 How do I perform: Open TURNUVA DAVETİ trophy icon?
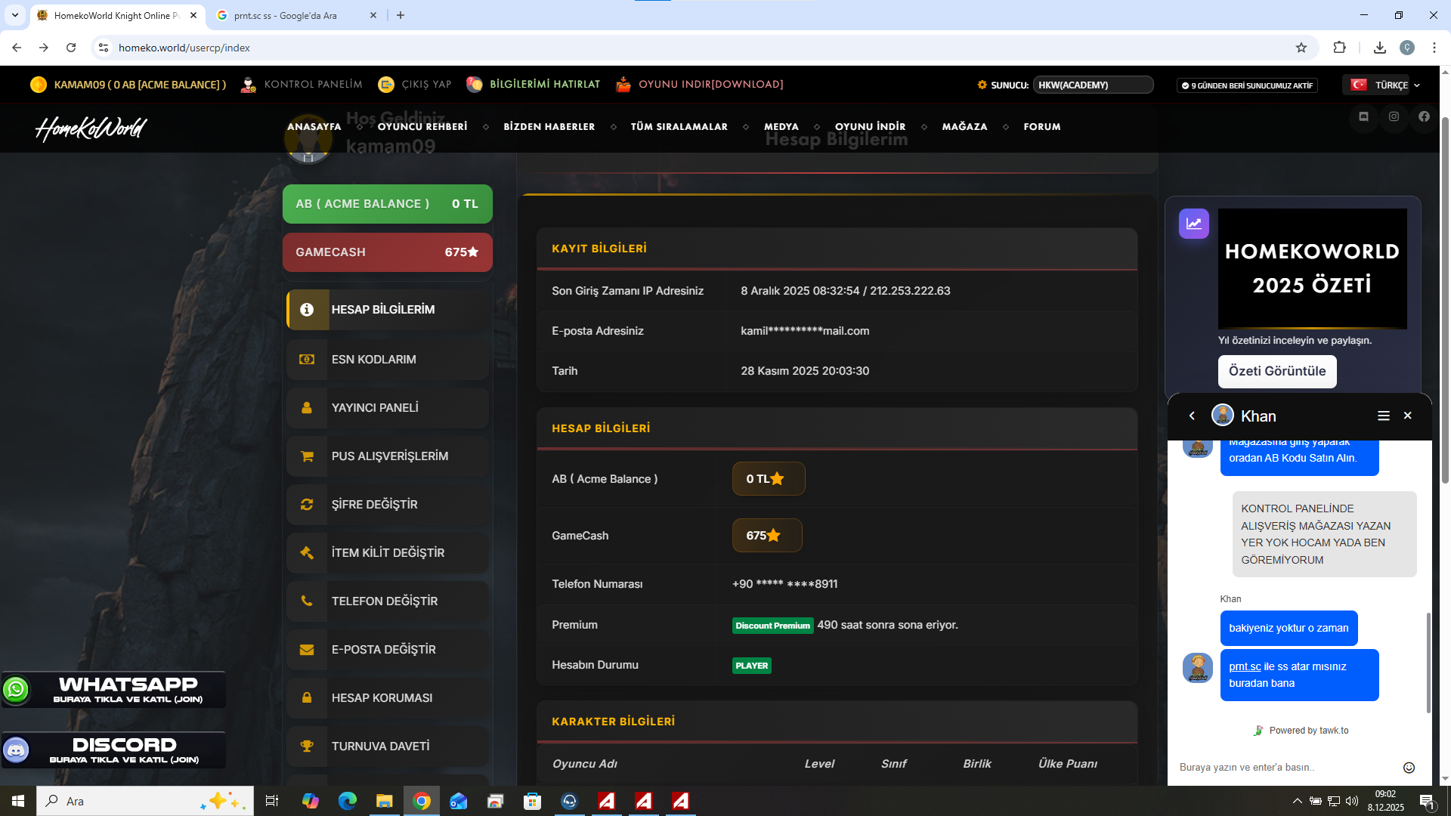(x=307, y=746)
